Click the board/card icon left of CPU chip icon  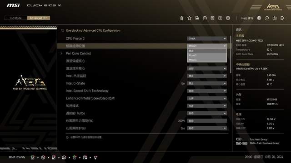click(x=220, y=18)
